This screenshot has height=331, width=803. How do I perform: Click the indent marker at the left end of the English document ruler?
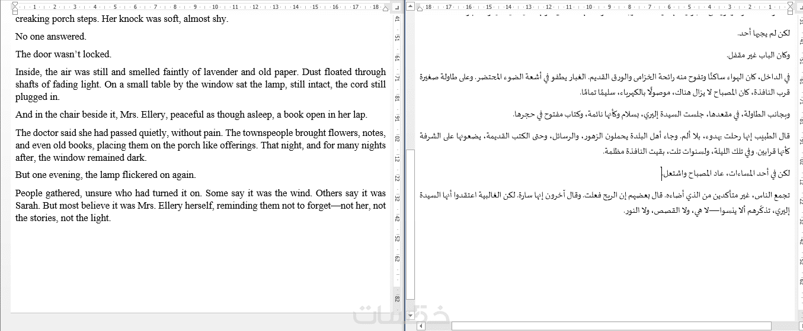(15, 8)
